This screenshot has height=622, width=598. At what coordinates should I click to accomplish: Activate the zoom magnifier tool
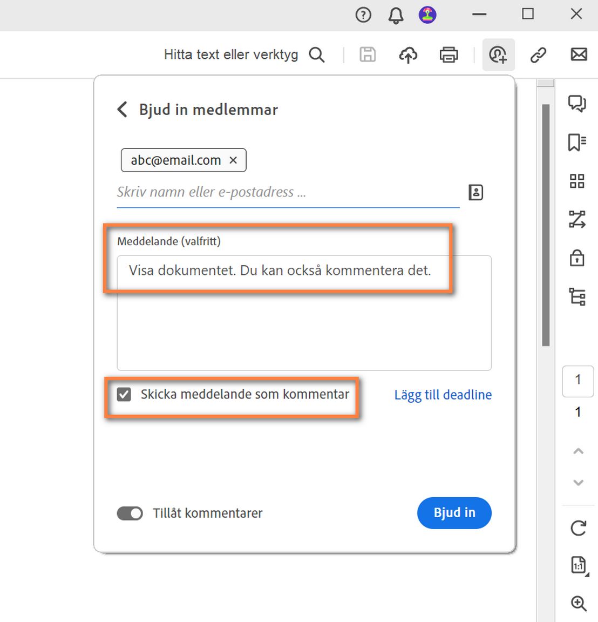pos(578,604)
